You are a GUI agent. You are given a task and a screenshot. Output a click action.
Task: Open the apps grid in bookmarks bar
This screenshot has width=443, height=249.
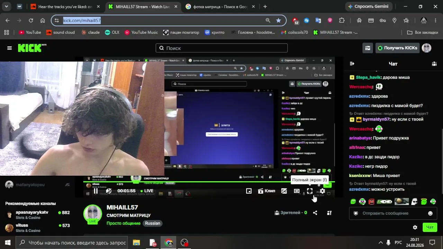click(x=6, y=33)
